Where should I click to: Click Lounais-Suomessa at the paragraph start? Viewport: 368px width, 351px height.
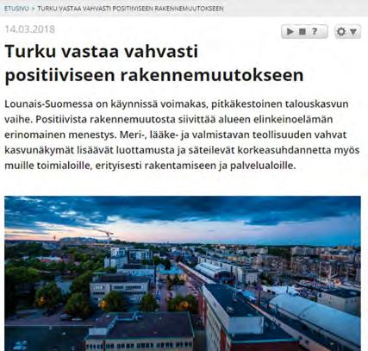49,104
